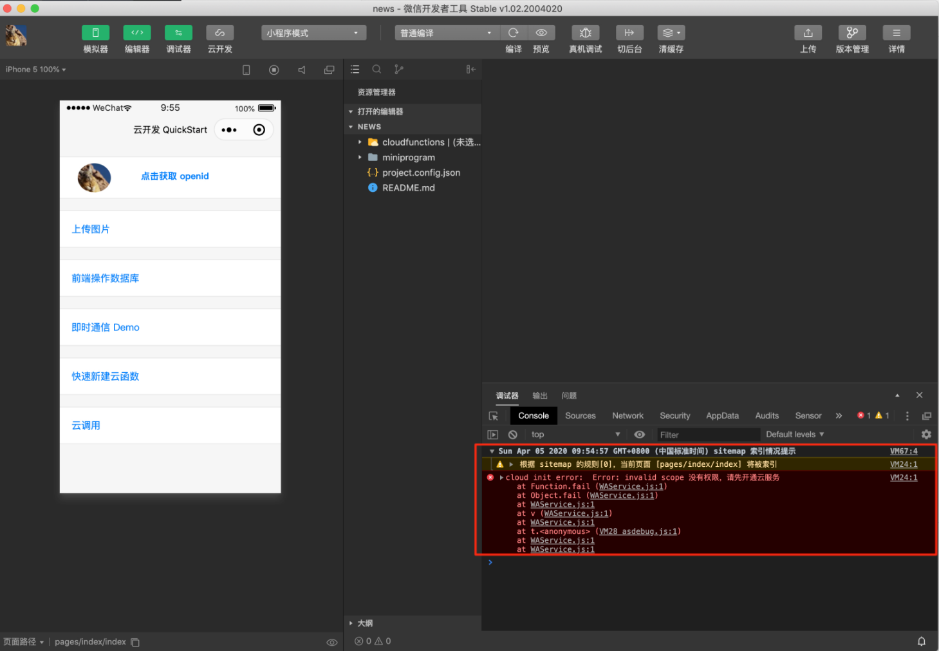Click 点击获取 openid link in simulator

(x=175, y=176)
